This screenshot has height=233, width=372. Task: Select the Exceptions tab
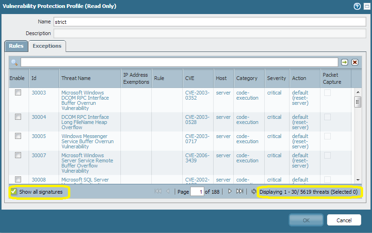[47, 46]
